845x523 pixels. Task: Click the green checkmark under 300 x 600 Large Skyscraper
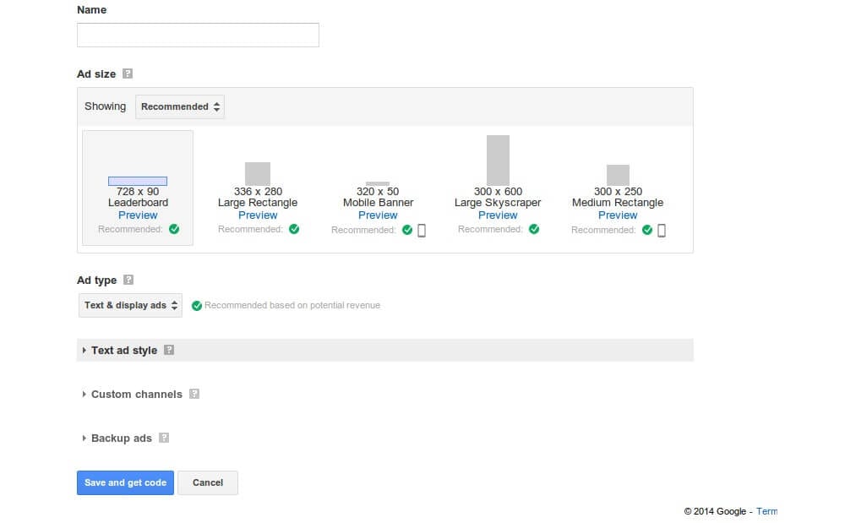point(534,229)
